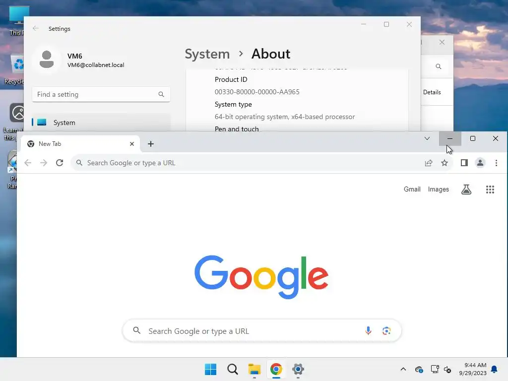Minimize the Chrome window
The image size is (508, 381).
[x=450, y=139]
